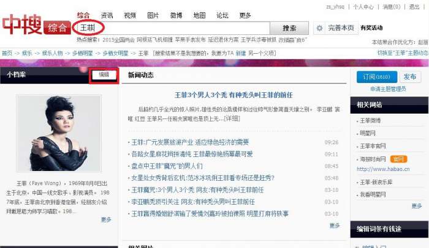Click the 搜索 button
Viewport: 429px width, 248px height.
(x=289, y=28)
